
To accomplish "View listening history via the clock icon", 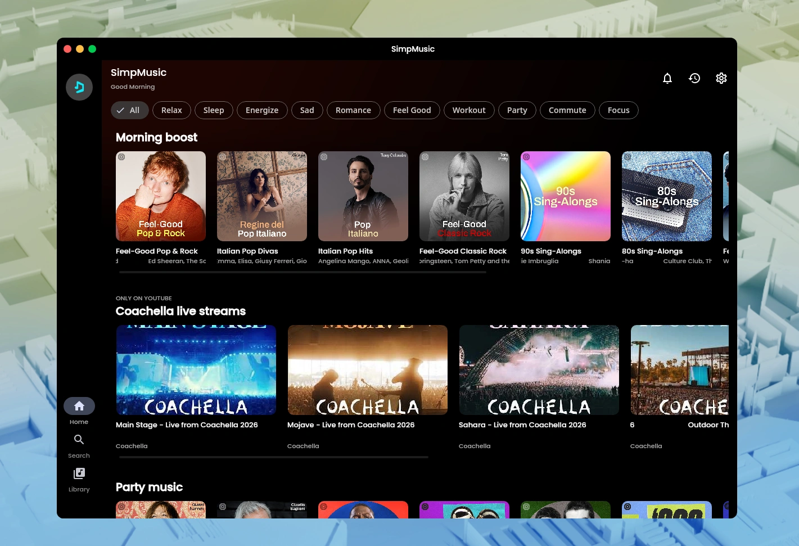I will [694, 78].
